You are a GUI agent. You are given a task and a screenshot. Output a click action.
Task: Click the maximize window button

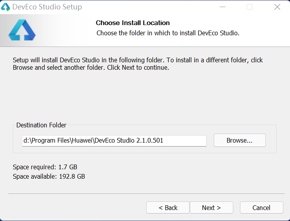coord(249,7)
